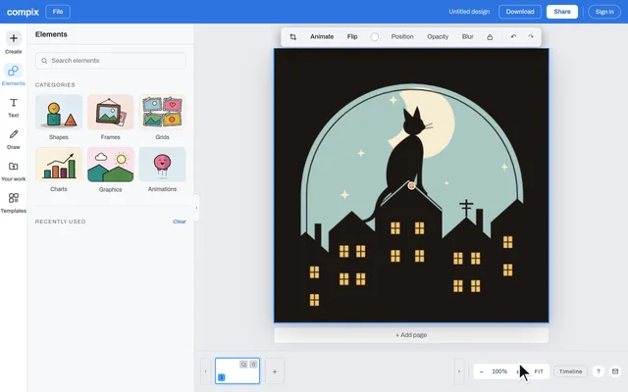Screen dimensions: 628x392
Task: Open the Templates panel
Action: 13,203
